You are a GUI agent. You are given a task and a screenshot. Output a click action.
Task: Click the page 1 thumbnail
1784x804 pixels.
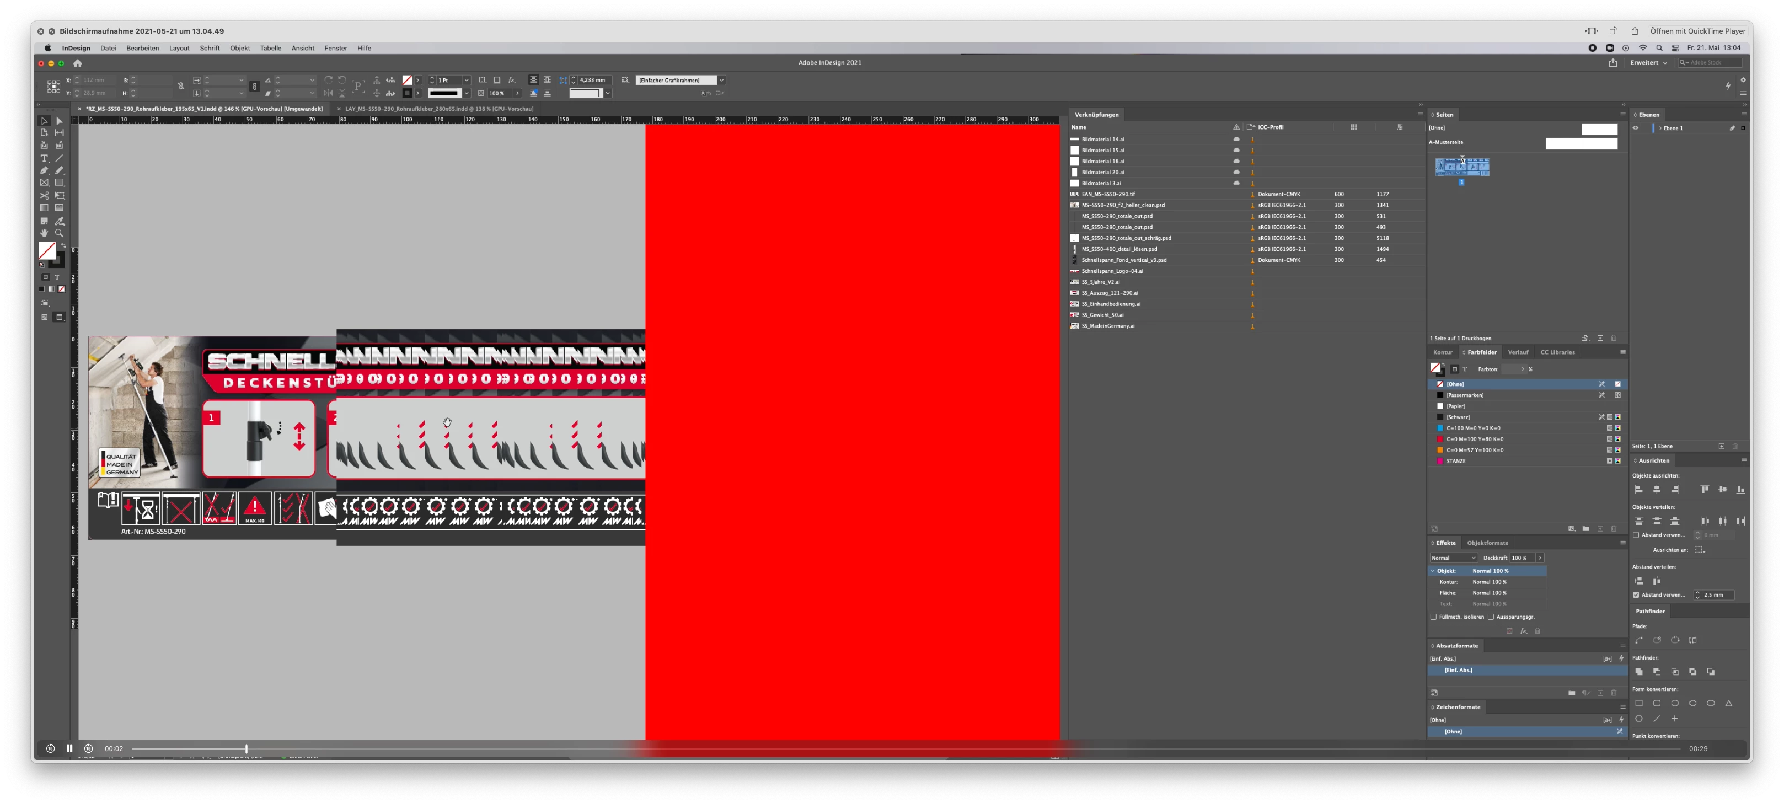(x=1462, y=167)
